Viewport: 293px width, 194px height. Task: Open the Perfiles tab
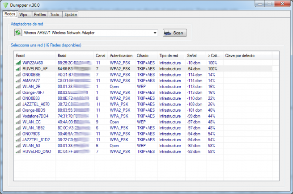39,14
